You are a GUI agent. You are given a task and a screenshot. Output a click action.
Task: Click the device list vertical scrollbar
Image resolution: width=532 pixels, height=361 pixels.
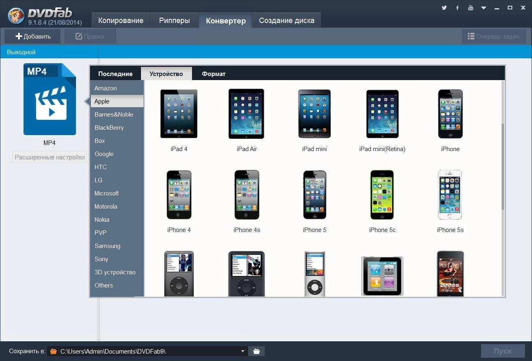pyautogui.click(x=503, y=166)
